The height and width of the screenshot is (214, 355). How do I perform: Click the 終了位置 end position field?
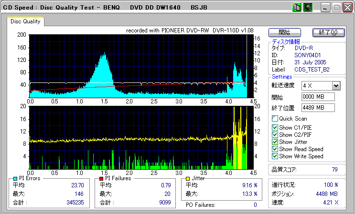[318, 107]
